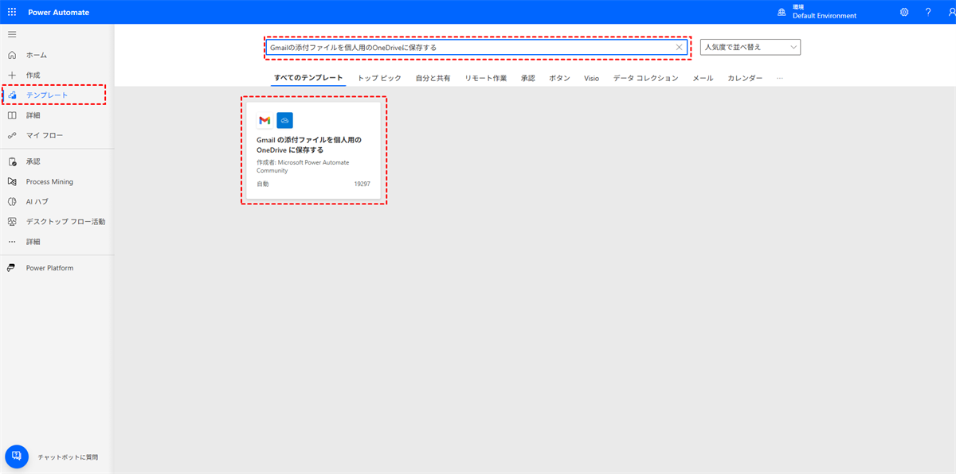Click the plus icon beside 作成
This screenshot has height=474, width=956.
[x=12, y=75]
